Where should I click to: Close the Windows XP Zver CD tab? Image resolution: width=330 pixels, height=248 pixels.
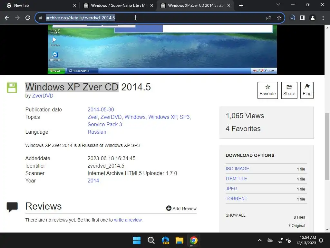point(229,5)
